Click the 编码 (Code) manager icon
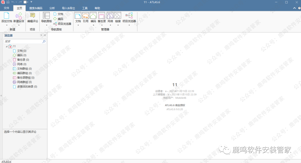Screen dimensions: 301x163 pyautogui.click(x=93, y=16)
